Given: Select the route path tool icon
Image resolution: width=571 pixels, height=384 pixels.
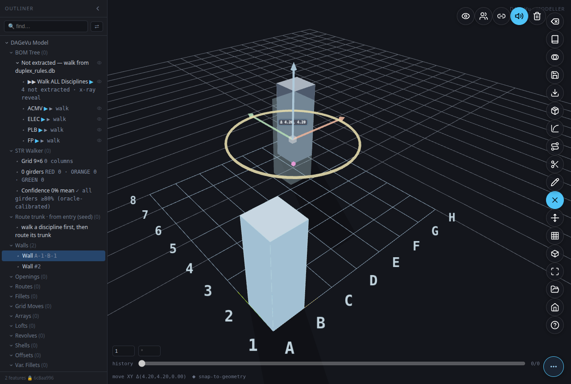Looking at the screenshot, I should 555,146.
